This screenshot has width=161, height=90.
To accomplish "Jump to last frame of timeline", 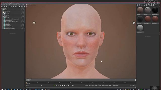I will (68, 85).
